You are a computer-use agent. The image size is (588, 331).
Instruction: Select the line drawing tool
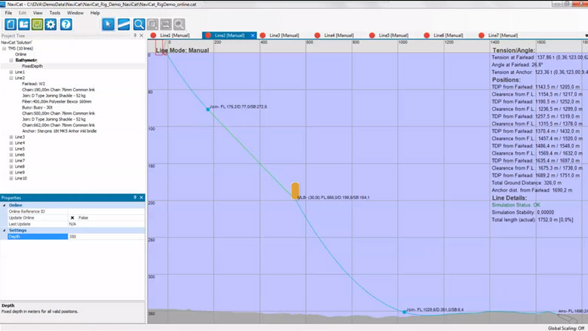pyautogui.click(x=124, y=24)
